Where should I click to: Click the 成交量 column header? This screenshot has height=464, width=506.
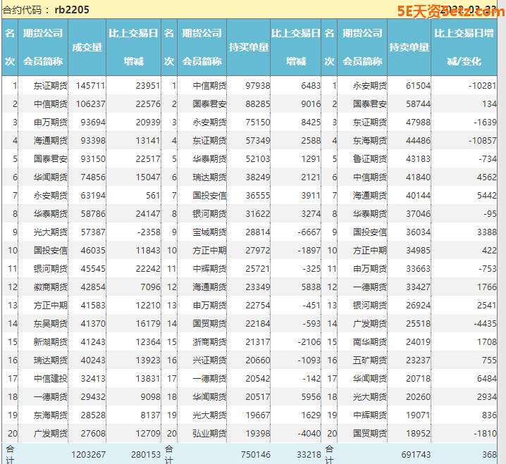[x=87, y=47]
